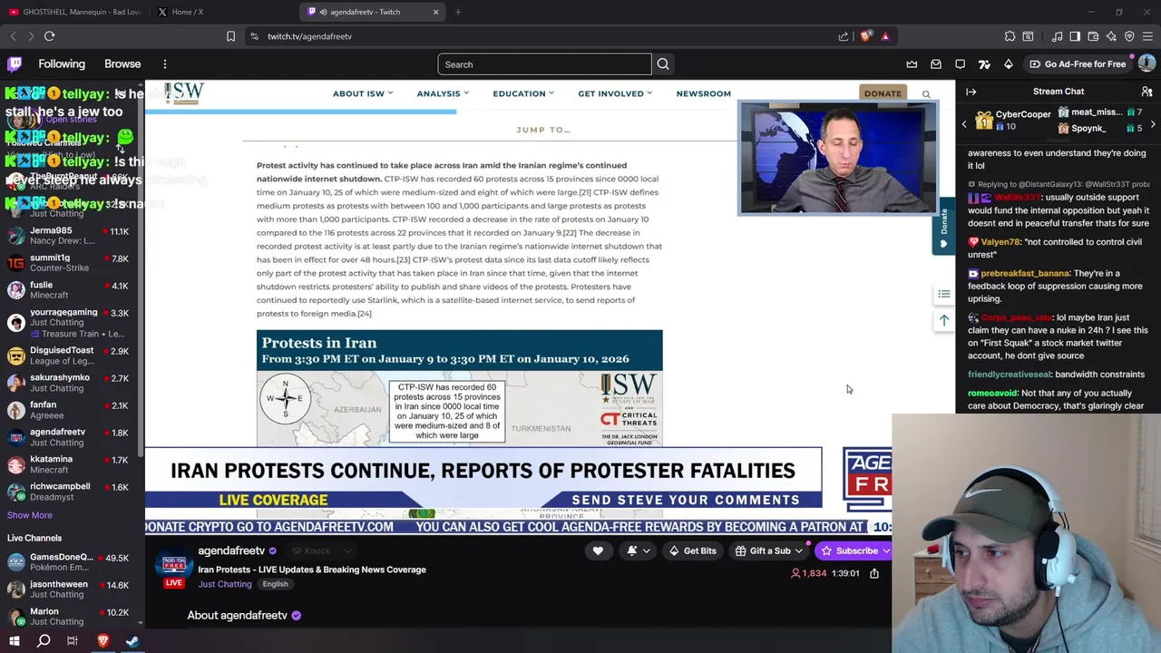Click the ISW site search magnifier in stream
The width and height of the screenshot is (1161, 653).
point(926,94)
